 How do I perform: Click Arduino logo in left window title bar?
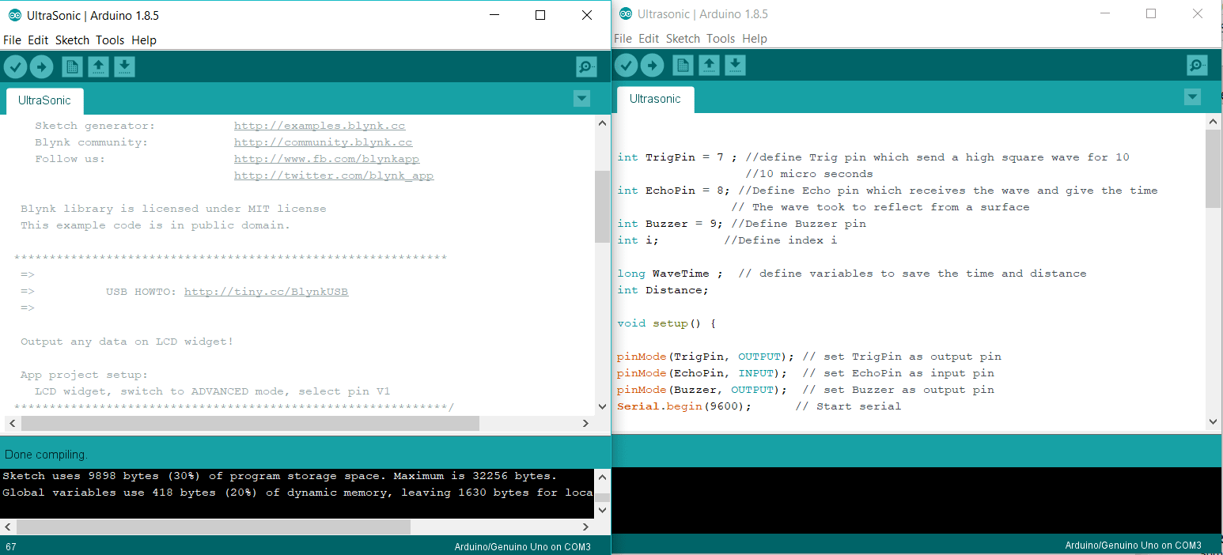[x=14, y=15]
